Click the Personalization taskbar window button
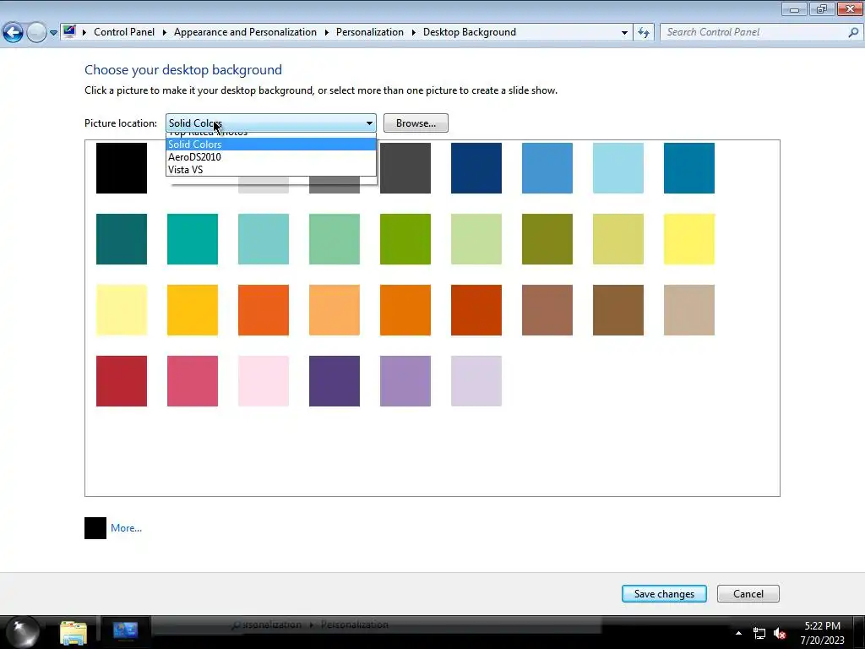The height and width of the screenshot is (649, 865). 125,630
